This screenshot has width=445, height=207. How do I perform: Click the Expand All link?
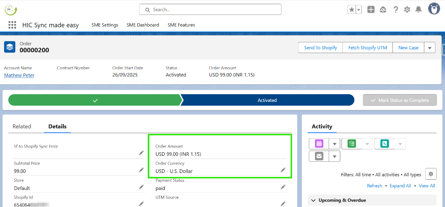tap(400, 186)
